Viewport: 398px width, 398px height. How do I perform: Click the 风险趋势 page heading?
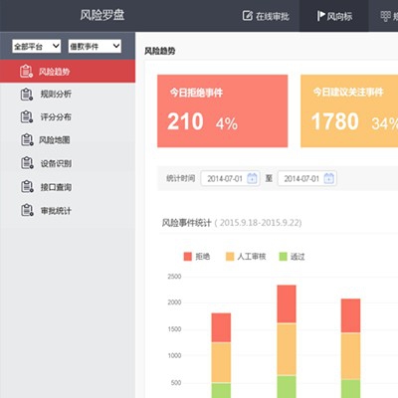159,51
